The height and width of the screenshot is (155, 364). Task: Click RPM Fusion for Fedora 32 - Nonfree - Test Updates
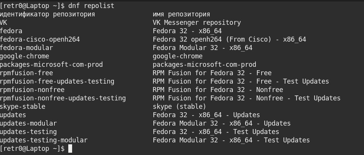click(x=247, y=98)
